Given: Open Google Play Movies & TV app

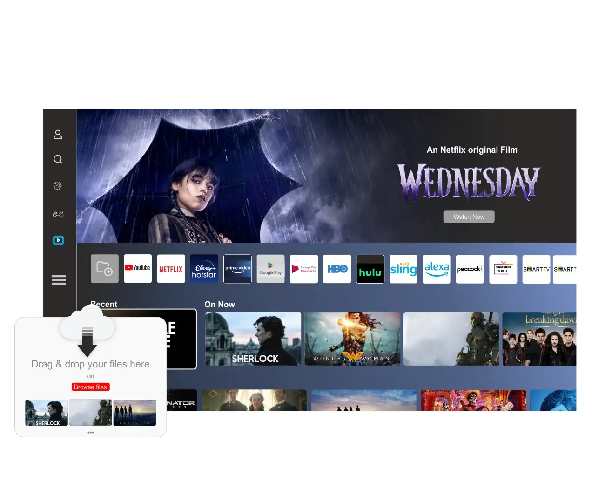Looking at the screenshot, I should tap(304, 269).
